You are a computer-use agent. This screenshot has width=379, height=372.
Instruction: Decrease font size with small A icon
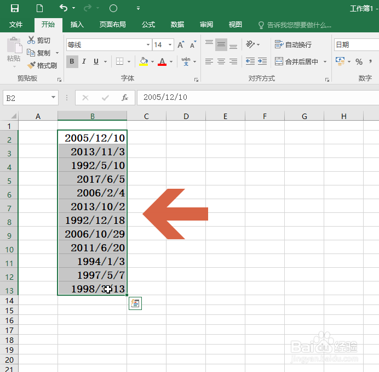pyautogui.click(x=193, y=45)
